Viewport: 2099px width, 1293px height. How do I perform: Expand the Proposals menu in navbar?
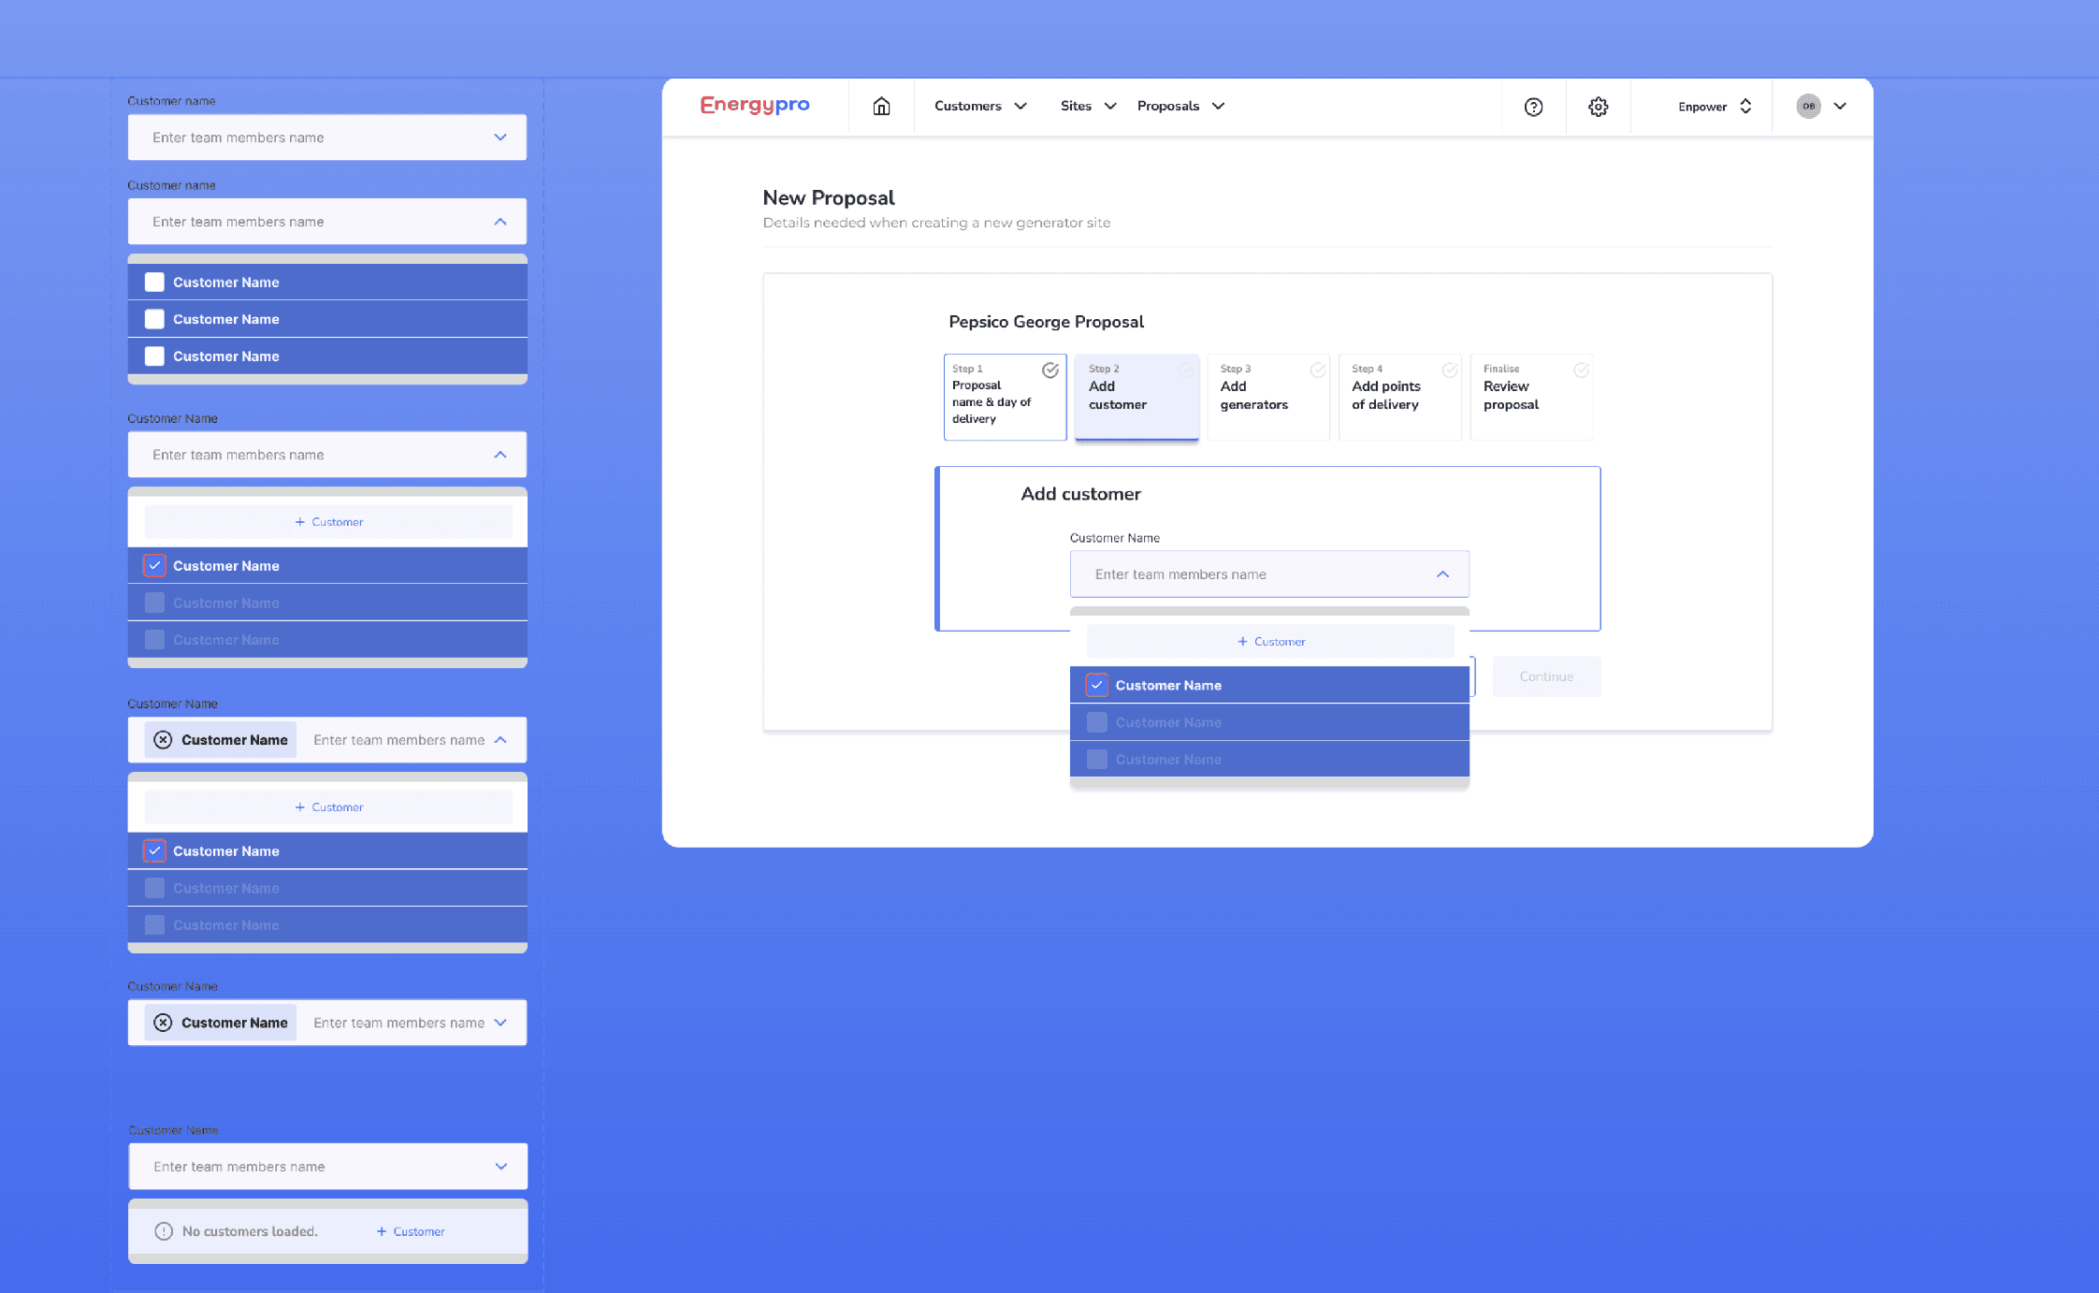(1180, 106)
